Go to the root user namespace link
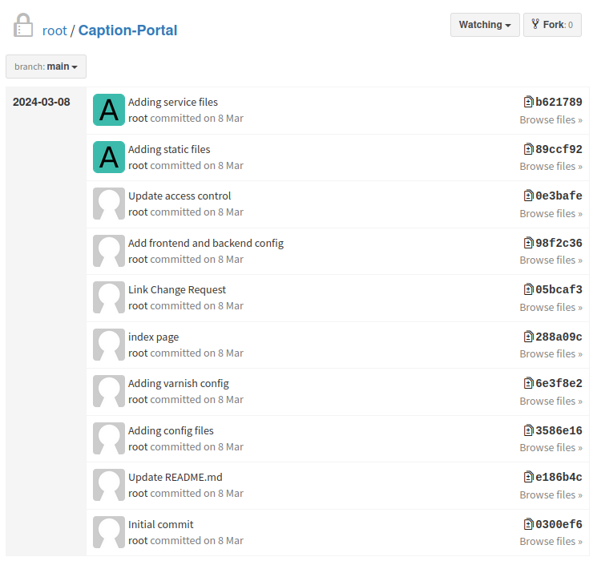 (x=54, y=30)
